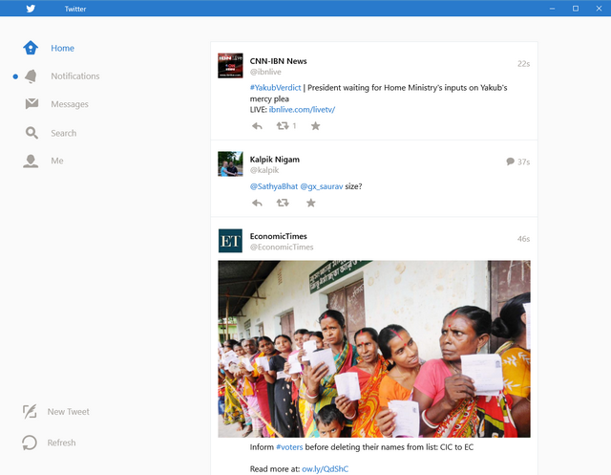Open the @gx_saurav mention
The height and width of the screenshot is (475, 611).
pyautogui.click(x=322, y=186)
